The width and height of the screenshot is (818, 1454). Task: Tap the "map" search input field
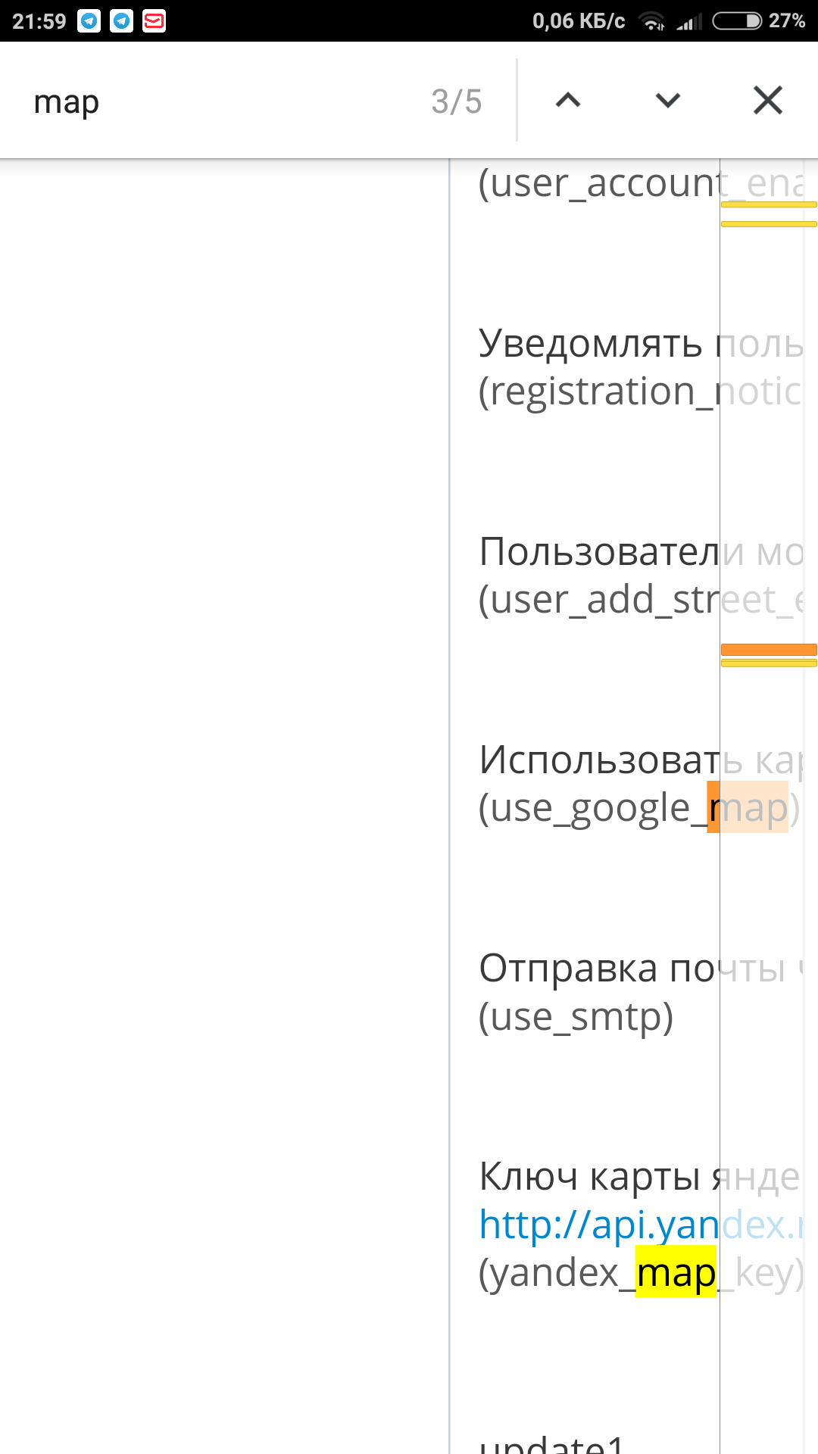point(220,102)
